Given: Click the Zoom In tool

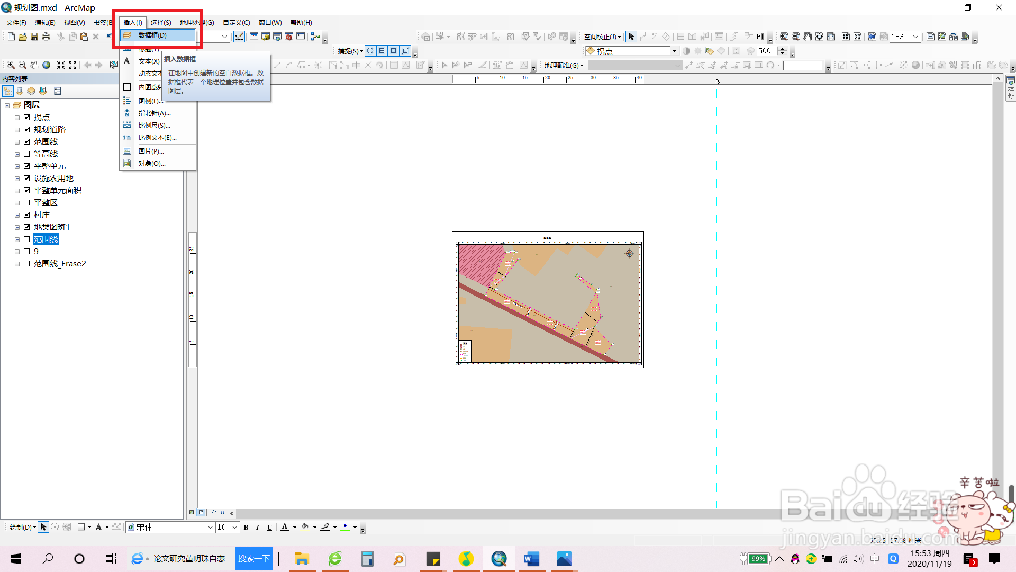Looking at the screenshot, I should [x=11, y=65].
